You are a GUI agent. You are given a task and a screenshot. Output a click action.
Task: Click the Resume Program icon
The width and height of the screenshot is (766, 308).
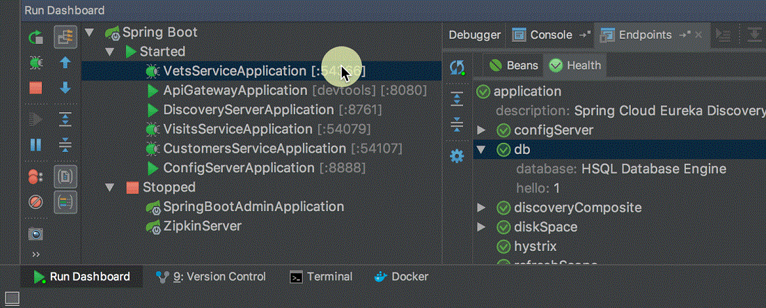coord(36,118)
